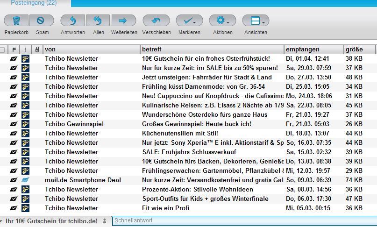
Task: Click the Papierkorb trash button
Action: tap(16, 21)
